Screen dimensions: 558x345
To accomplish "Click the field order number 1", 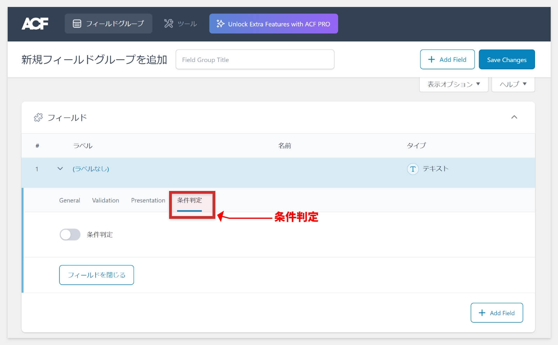I will tap(37, 169).
